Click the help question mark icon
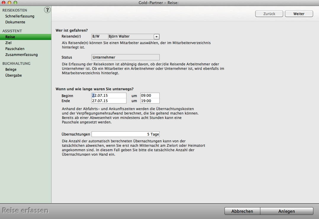This screenshot has height=219, width=319. (x=47, y=10)
